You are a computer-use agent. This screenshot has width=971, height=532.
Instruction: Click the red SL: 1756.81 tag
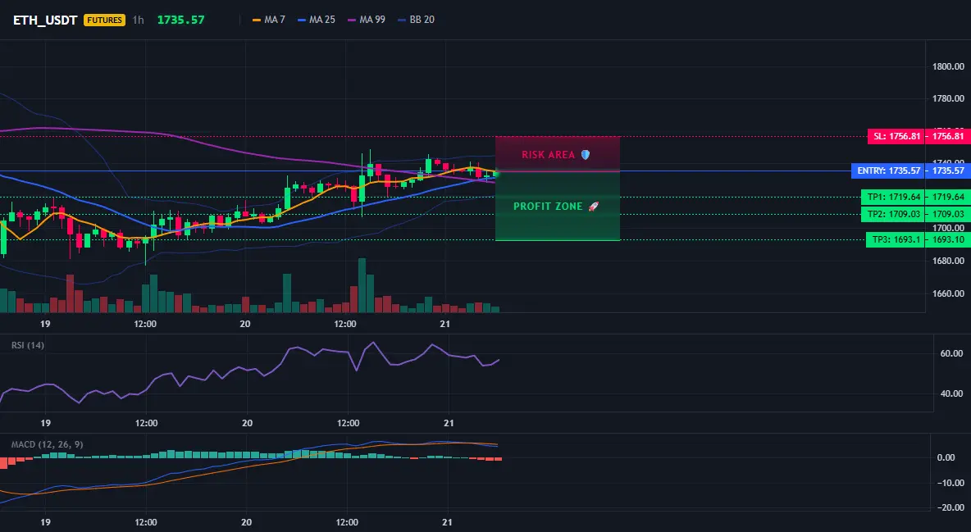[x=896, y=136]
